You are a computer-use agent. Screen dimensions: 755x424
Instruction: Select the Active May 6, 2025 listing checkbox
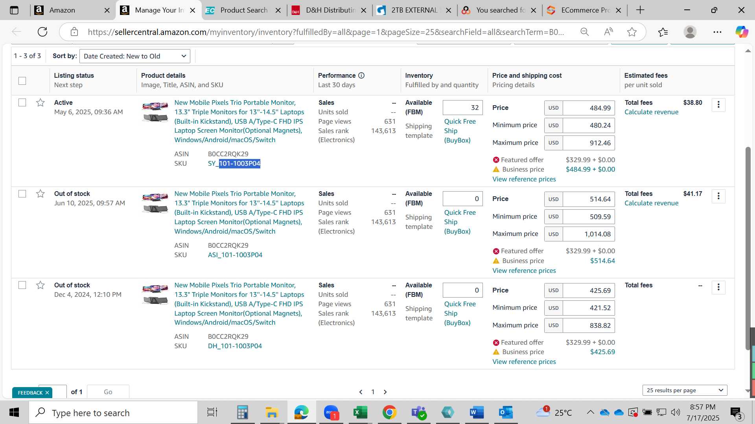[x=22, y=103]
